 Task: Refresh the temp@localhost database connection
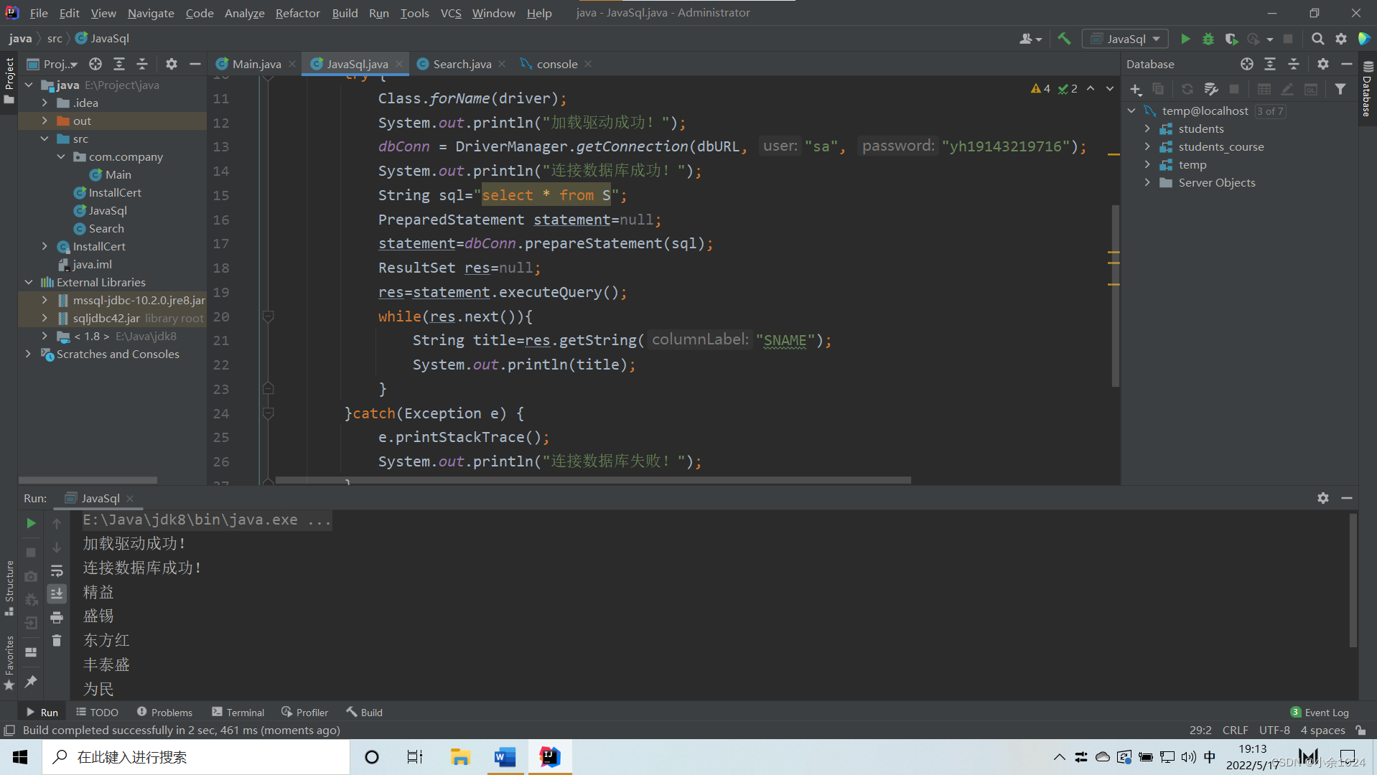1187,89
